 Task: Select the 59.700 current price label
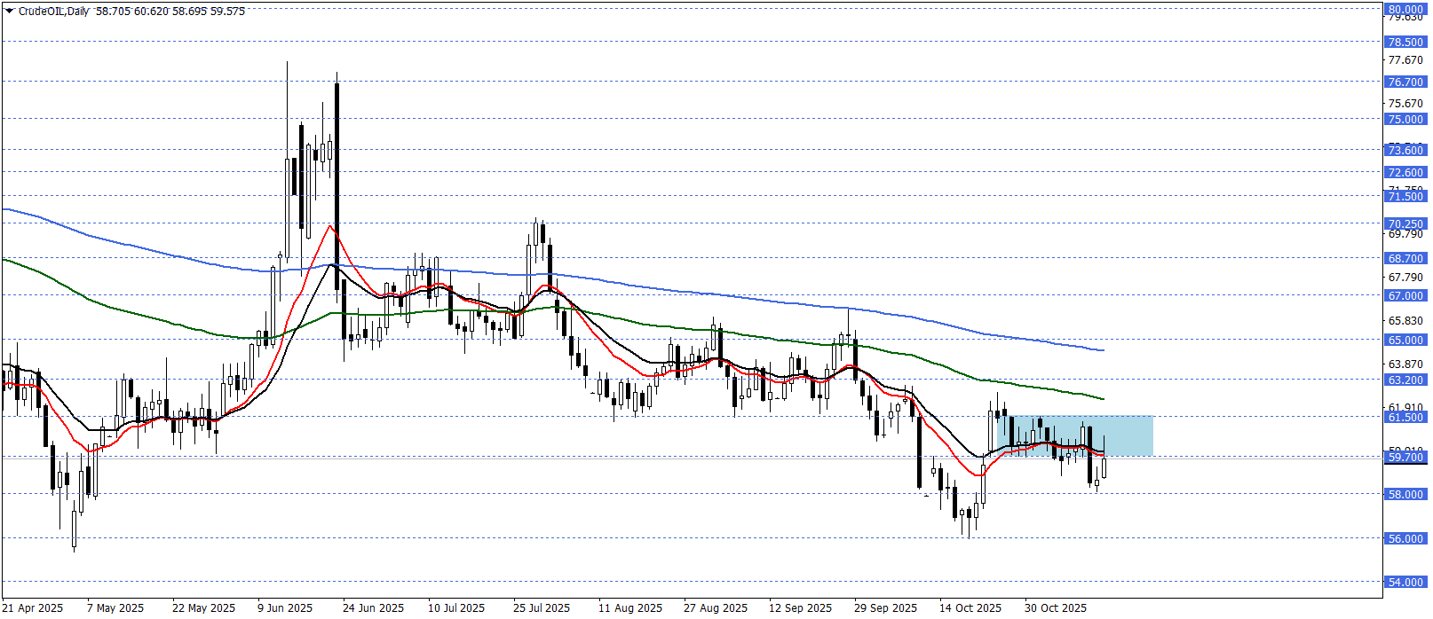1405,458
